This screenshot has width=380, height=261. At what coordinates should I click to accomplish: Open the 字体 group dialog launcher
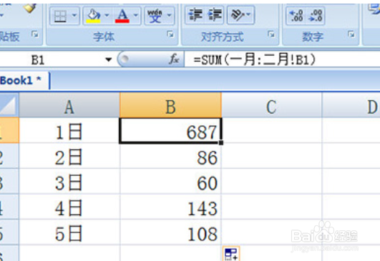[170, 34]
